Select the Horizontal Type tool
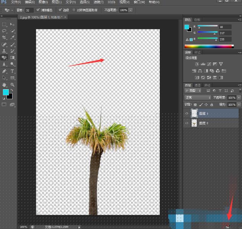 pos(13,71)
